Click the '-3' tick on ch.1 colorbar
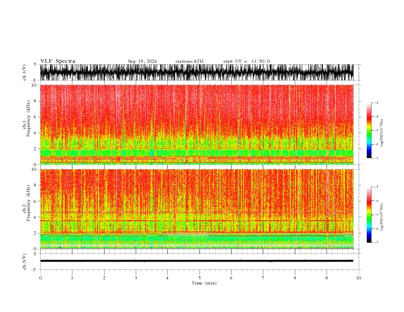 [x=376, y=102]
